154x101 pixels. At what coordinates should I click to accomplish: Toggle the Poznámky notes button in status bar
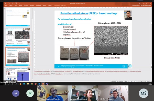click(x=113, y=81)
